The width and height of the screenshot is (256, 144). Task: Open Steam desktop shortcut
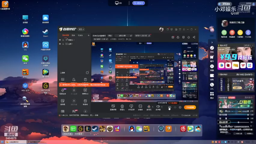click(45, 33)
